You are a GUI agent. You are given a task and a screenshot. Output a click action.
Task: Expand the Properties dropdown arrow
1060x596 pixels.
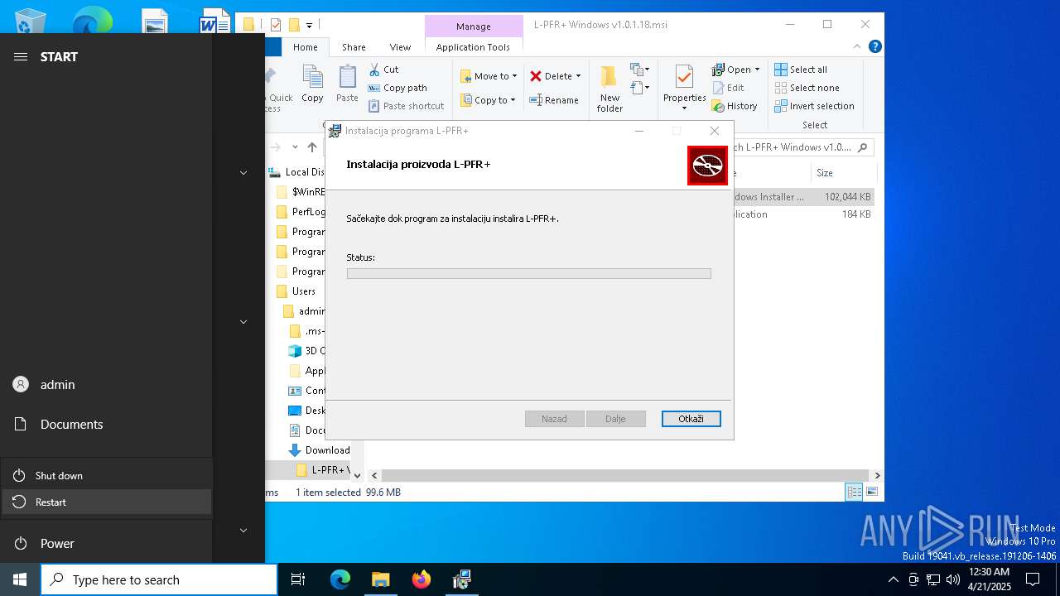684,108
